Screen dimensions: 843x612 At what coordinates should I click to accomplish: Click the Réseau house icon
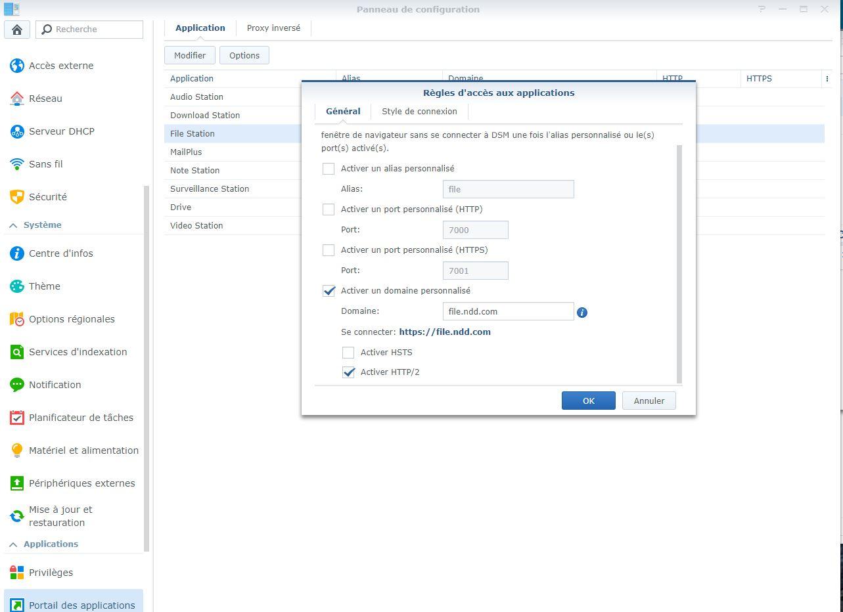pos(17,98)
